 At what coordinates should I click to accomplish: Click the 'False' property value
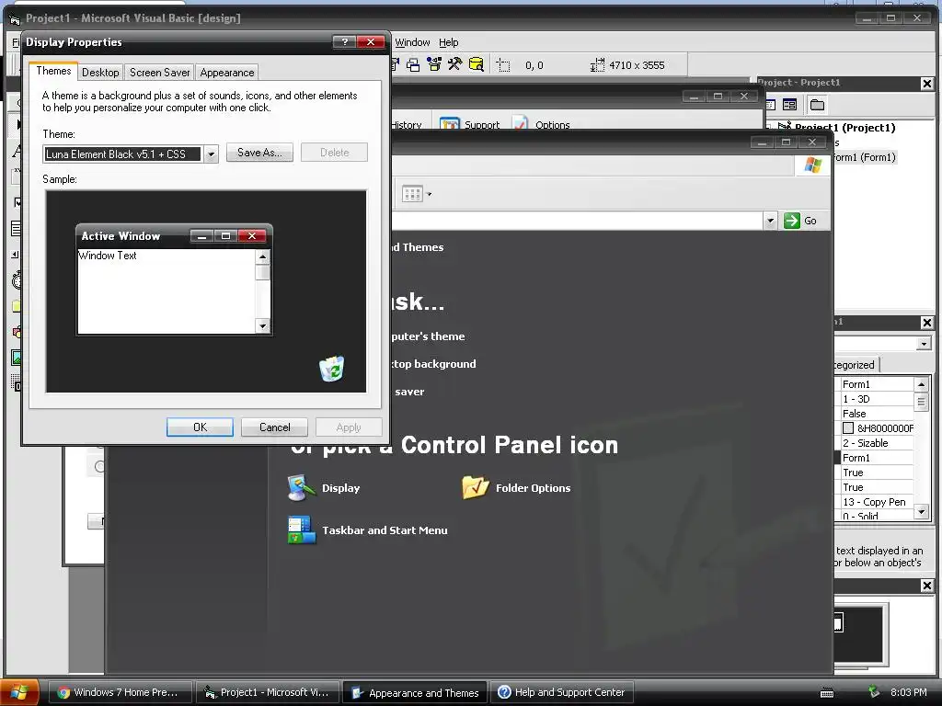(x=854, y=414)
